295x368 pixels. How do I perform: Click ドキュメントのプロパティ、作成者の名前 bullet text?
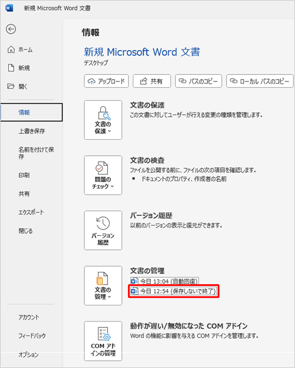pyautogui.click(x=184, y=179)
